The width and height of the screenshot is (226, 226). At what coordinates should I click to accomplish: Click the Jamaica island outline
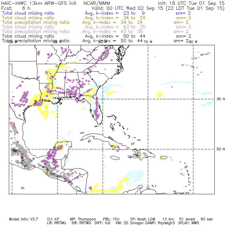click(x=115, y=158)
